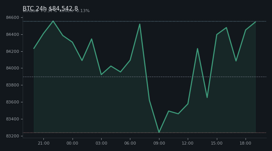Click the 84400 price axis label
Image resolution: width=272 pixels, height=151 pixels.
[12, 34]
